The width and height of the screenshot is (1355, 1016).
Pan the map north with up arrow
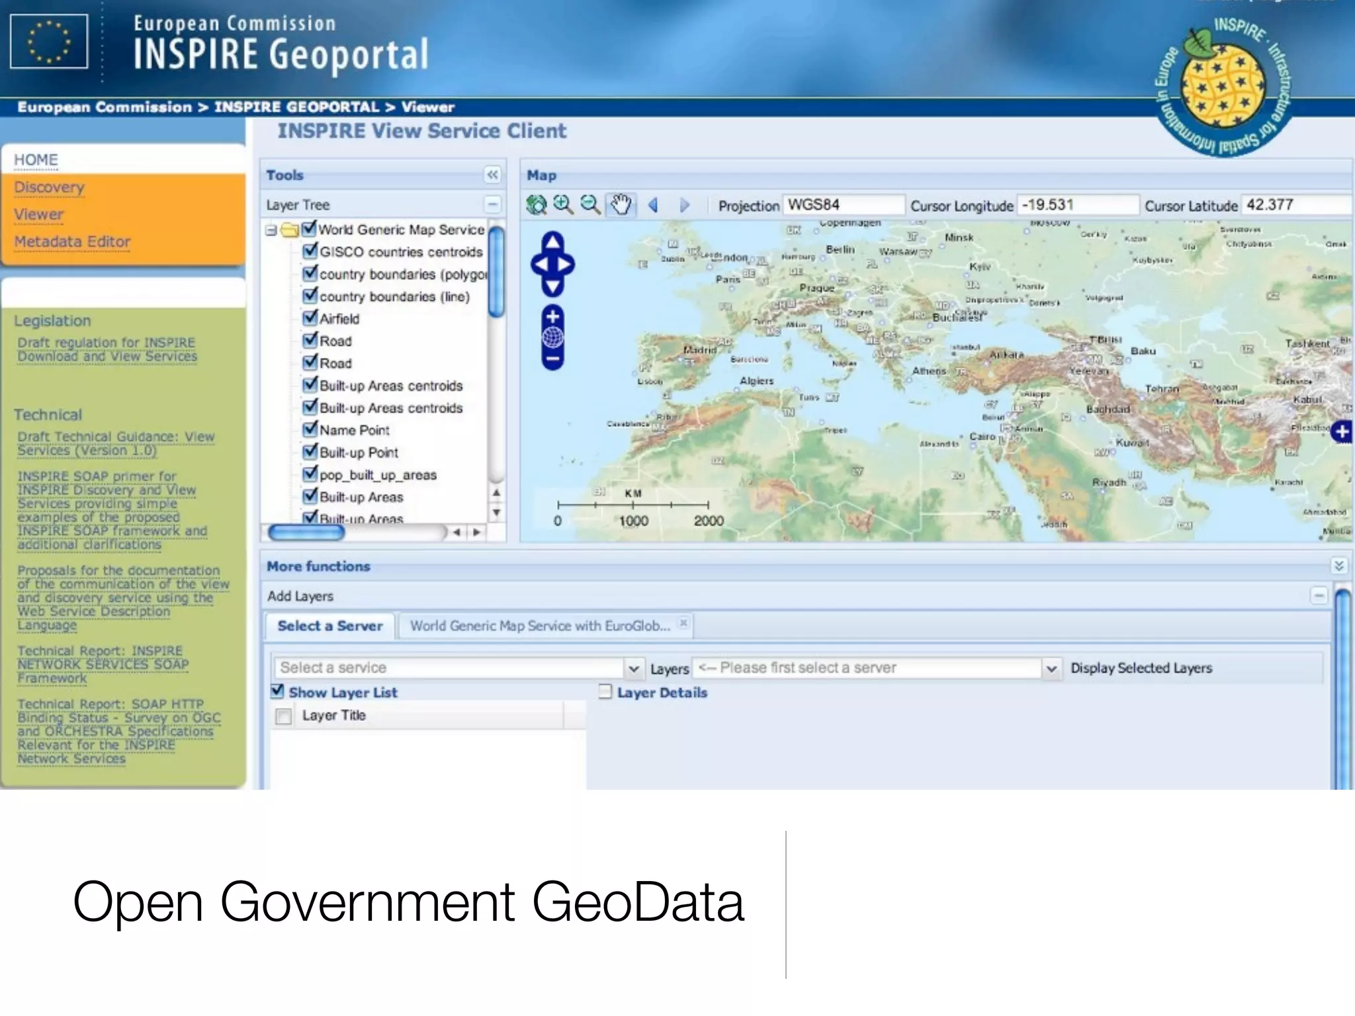click(x=552, y=242)
